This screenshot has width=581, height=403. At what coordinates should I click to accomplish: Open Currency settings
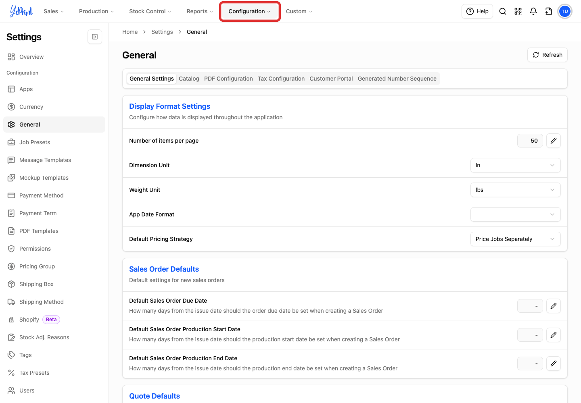(x=54, y=107)
